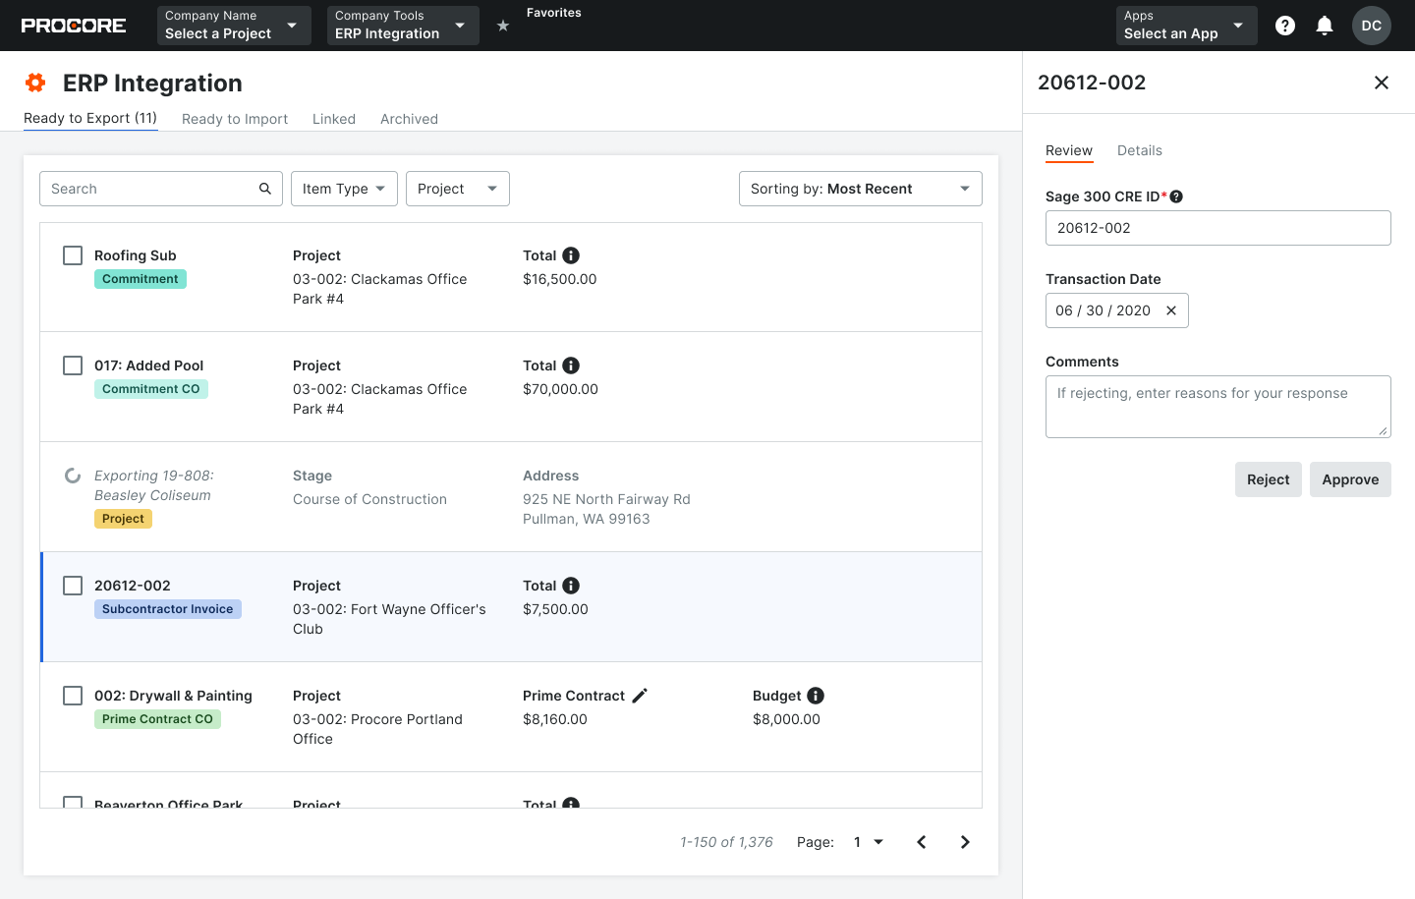Show Total info for Roofing Sub
This screenshot has height=899, width=1415.
click(x=571, y=255)
